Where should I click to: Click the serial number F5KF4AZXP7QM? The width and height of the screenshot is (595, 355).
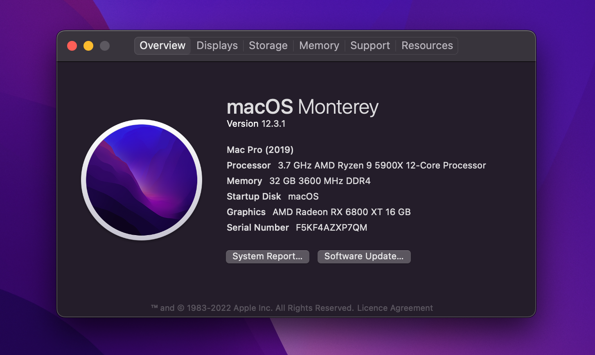point(331,227)
